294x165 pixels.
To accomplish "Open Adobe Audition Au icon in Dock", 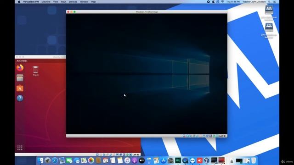I will [x=178, y=160].
